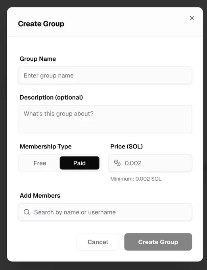Image resolution: width=207 pixels, height=270 pixels.
Task: Click the magnifier icon in member search
Action: coord(27,212)
